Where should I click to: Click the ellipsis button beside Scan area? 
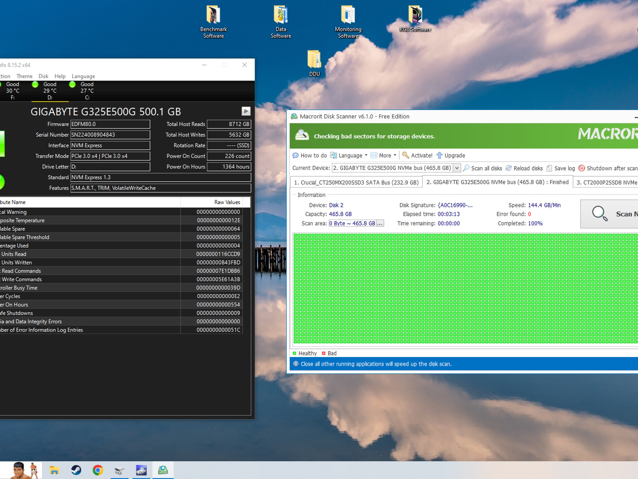click(x=380, y=223)
